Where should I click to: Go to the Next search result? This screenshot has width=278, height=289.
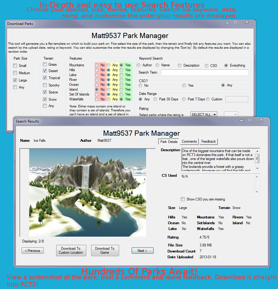tap(142, 250)
